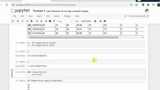
Task: Open the Widgets menu
Action: click(x=67, y=16)
